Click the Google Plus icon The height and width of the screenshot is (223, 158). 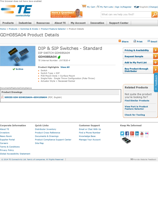(132, 133)
